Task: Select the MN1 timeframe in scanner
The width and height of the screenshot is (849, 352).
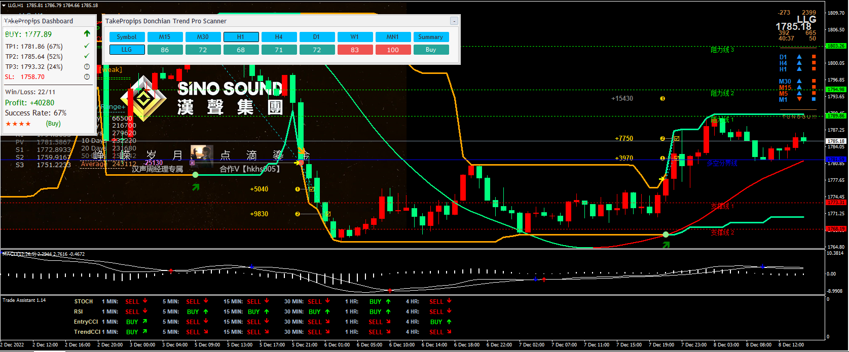Action: [393, 37]
